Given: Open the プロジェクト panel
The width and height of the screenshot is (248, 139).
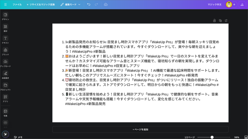Looking at the screenshot, I should pyautogui.click(x=5, y=87).
